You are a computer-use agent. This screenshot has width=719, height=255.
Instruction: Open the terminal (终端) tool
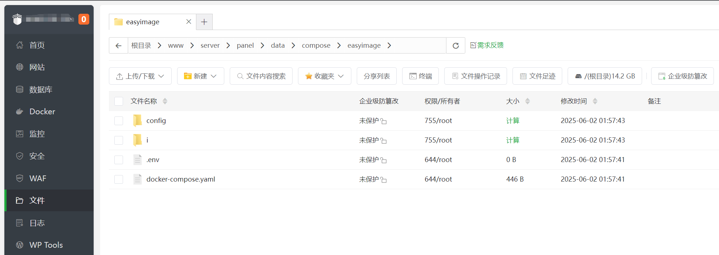[x=420, y=76]
